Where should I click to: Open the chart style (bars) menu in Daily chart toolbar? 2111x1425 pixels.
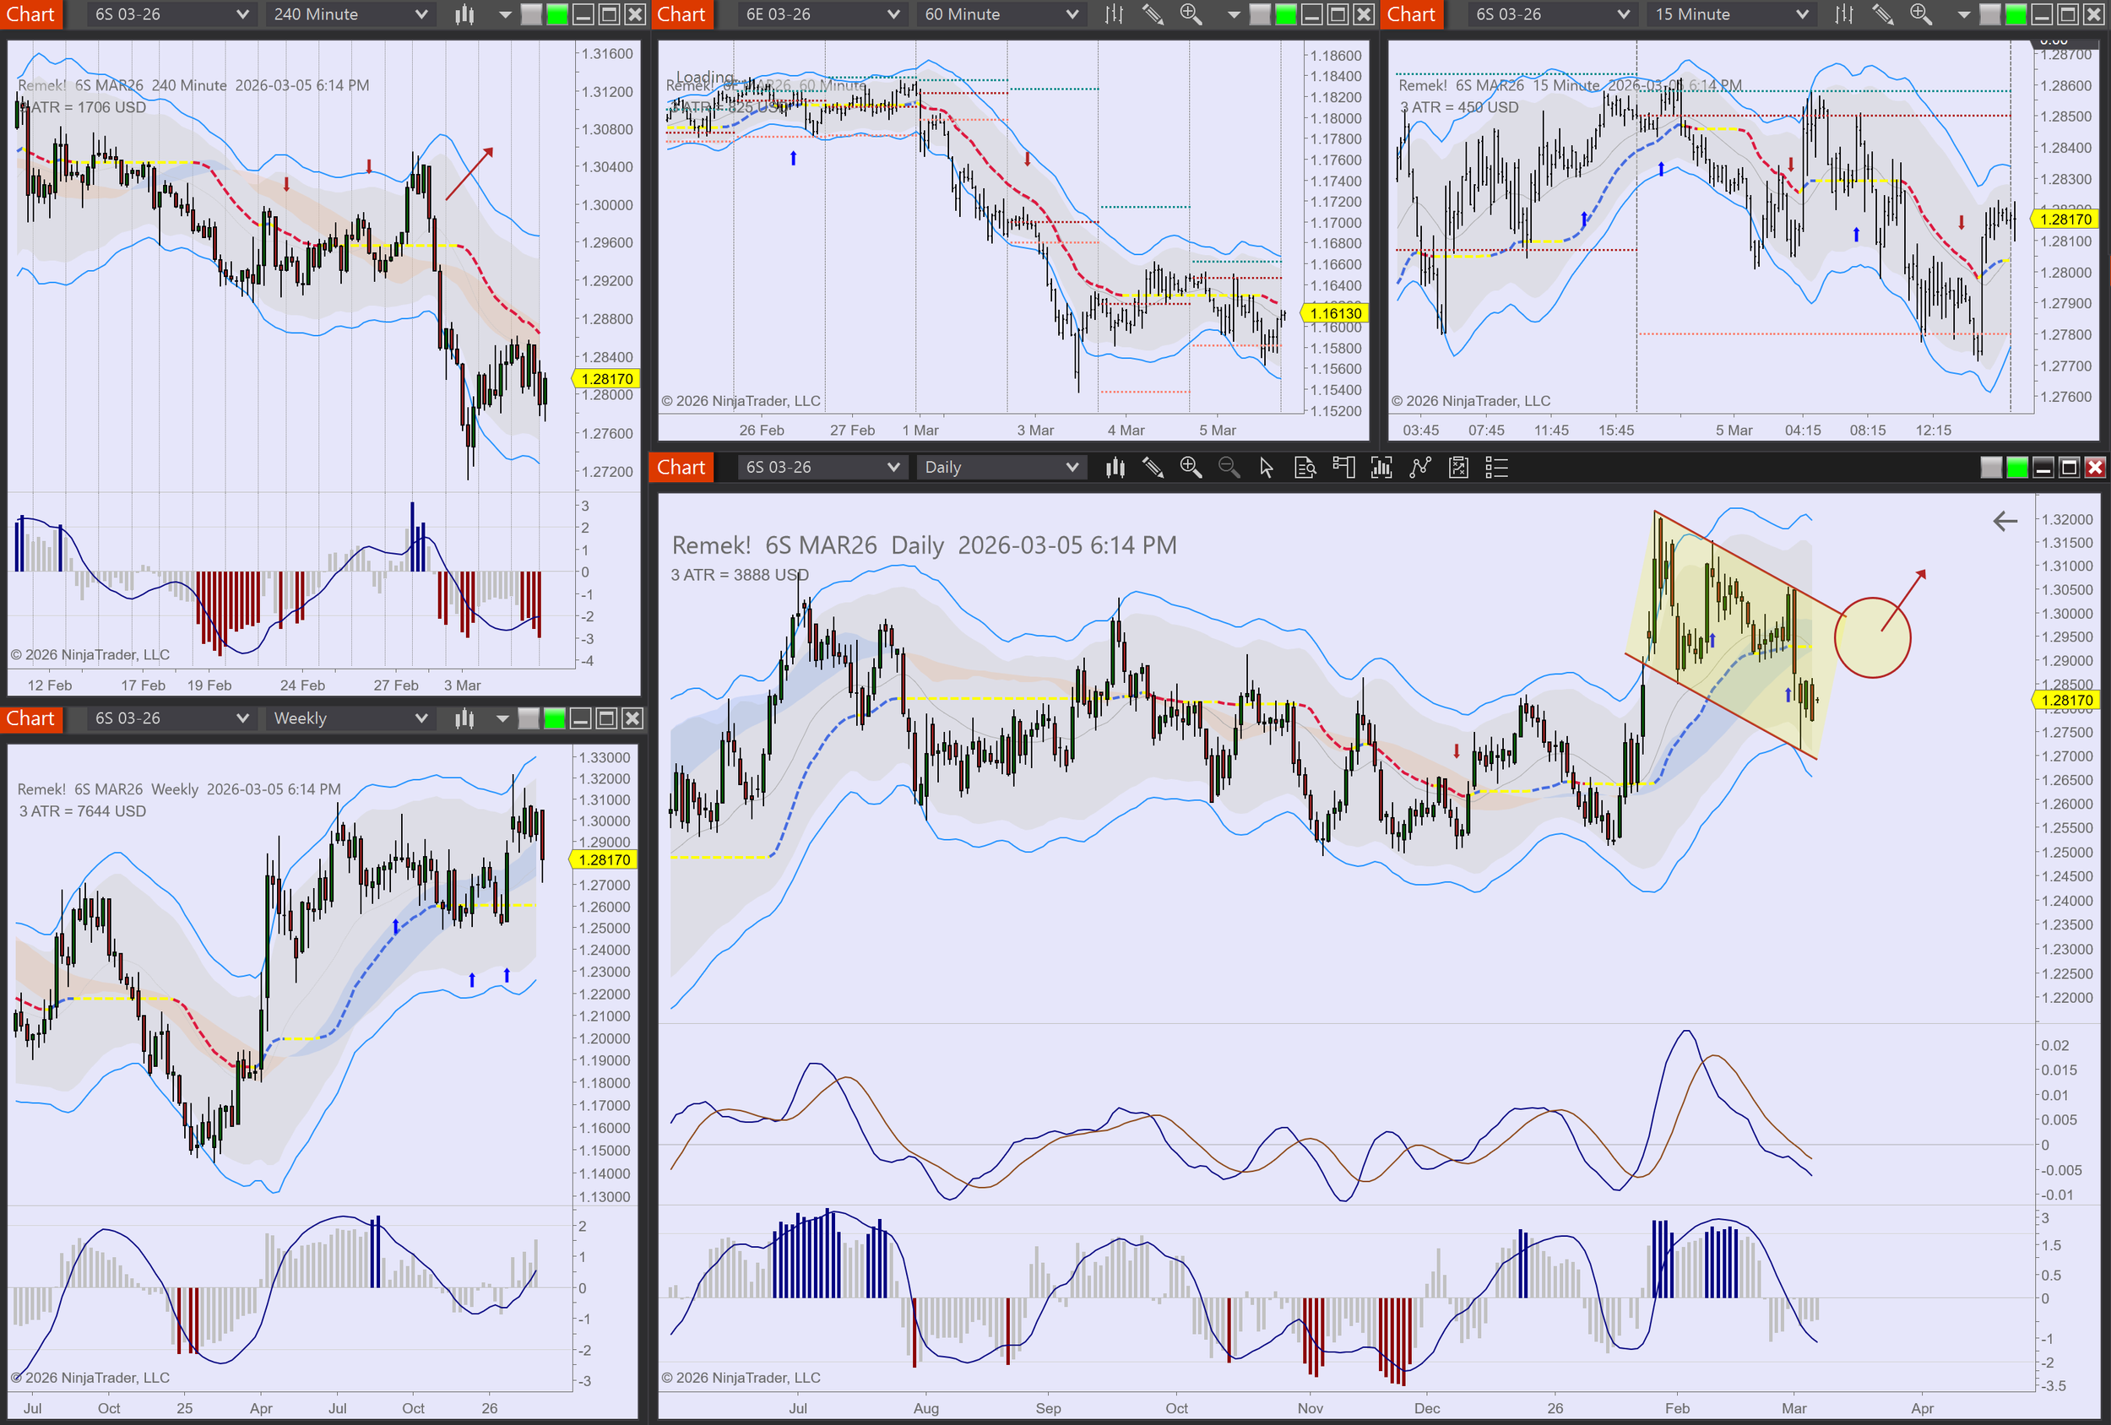pyautogui.click(x=1115, y=468)
